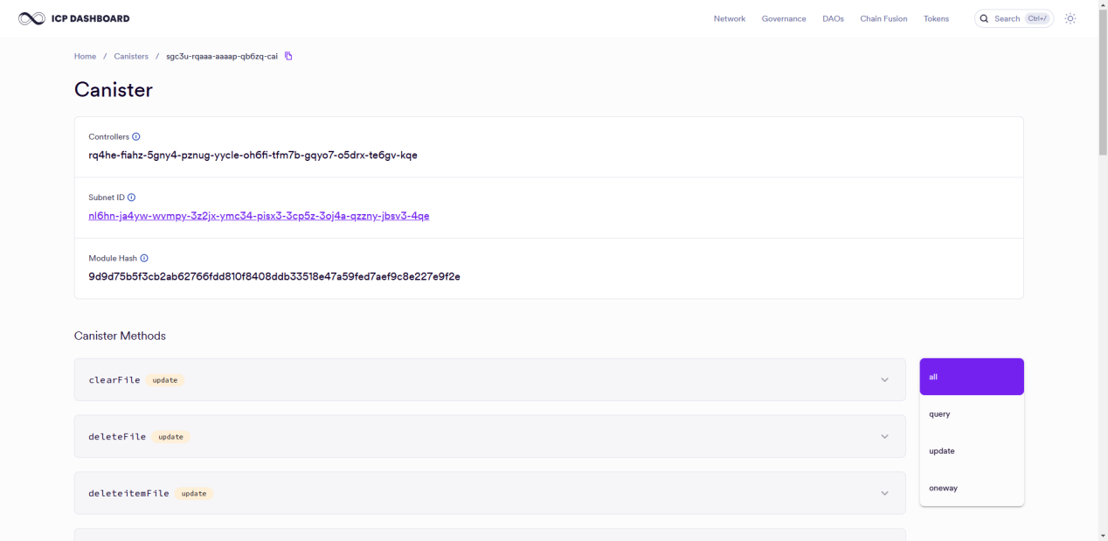Click the 'Module Hash' label
The image size is (1108, 541).
point(113,259)
